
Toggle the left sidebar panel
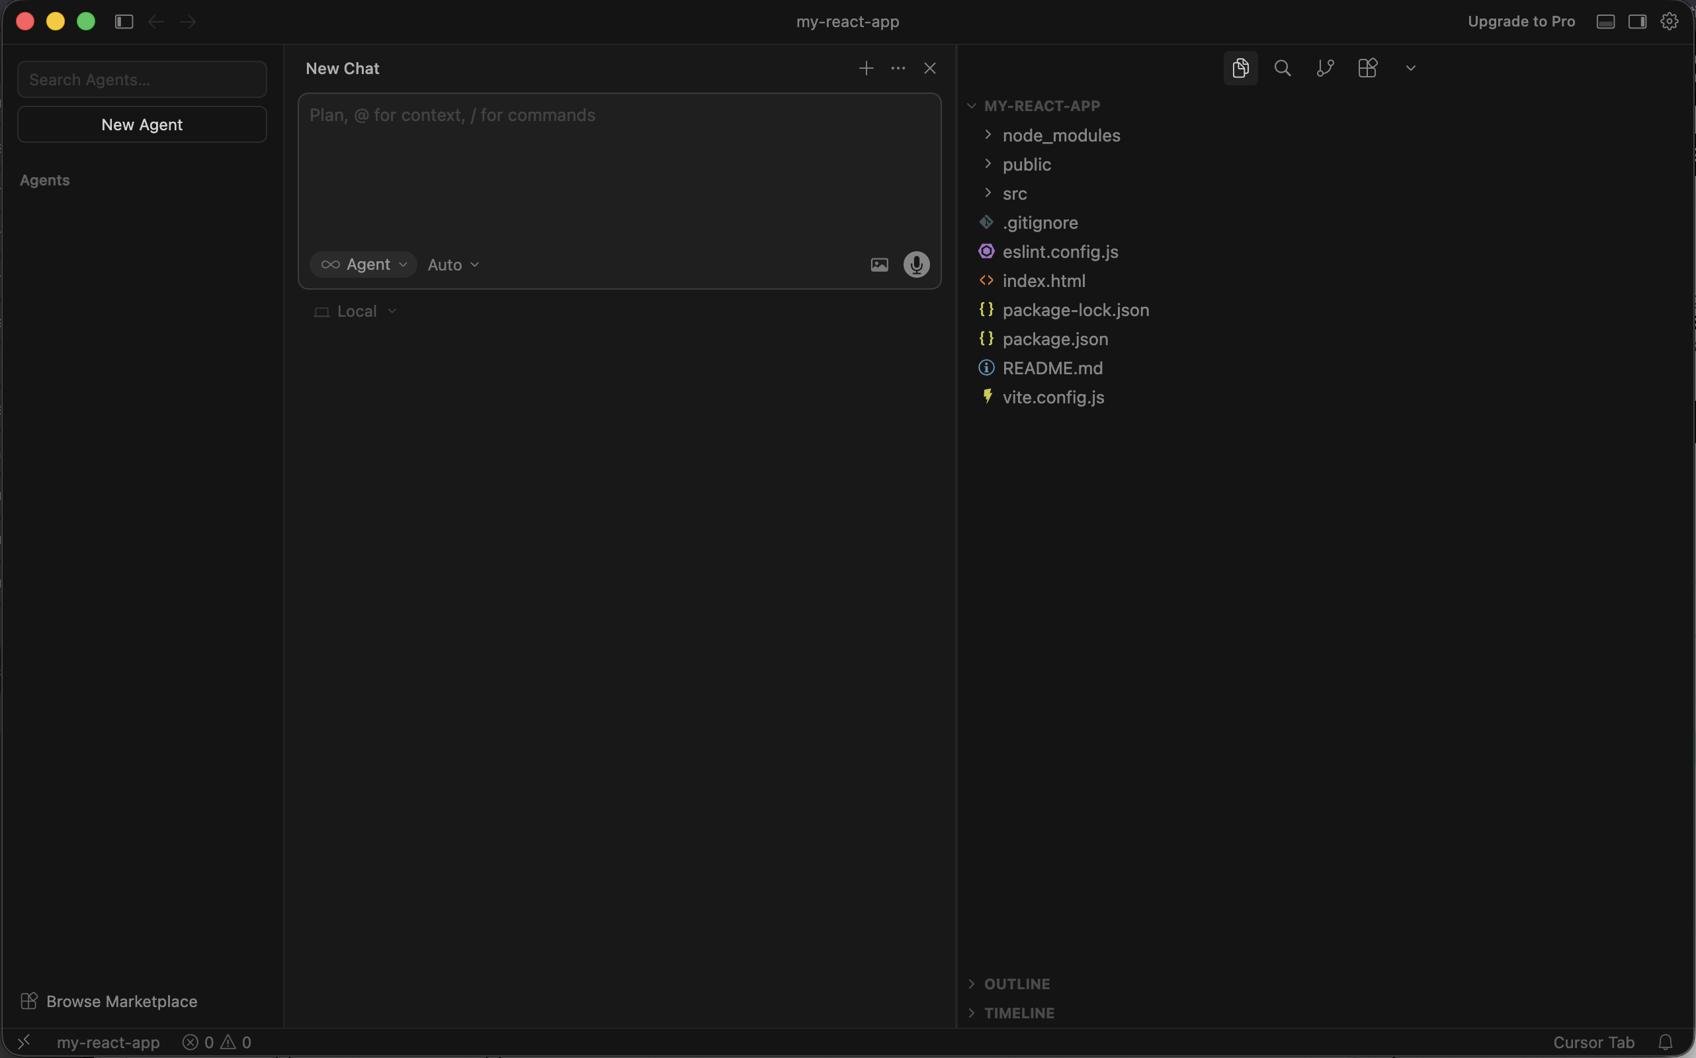tap(123, 21)
